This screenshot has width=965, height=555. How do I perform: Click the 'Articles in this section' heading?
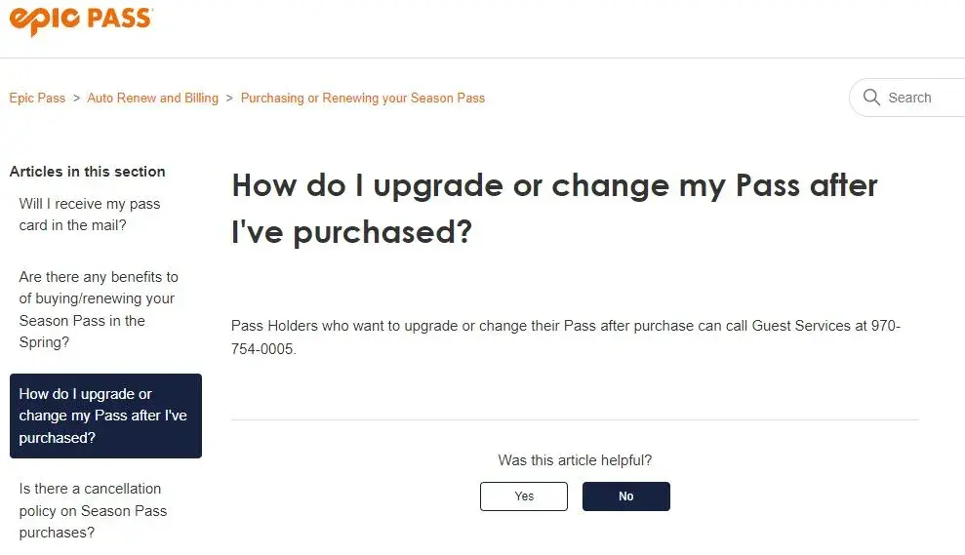[x=87, y=172]
